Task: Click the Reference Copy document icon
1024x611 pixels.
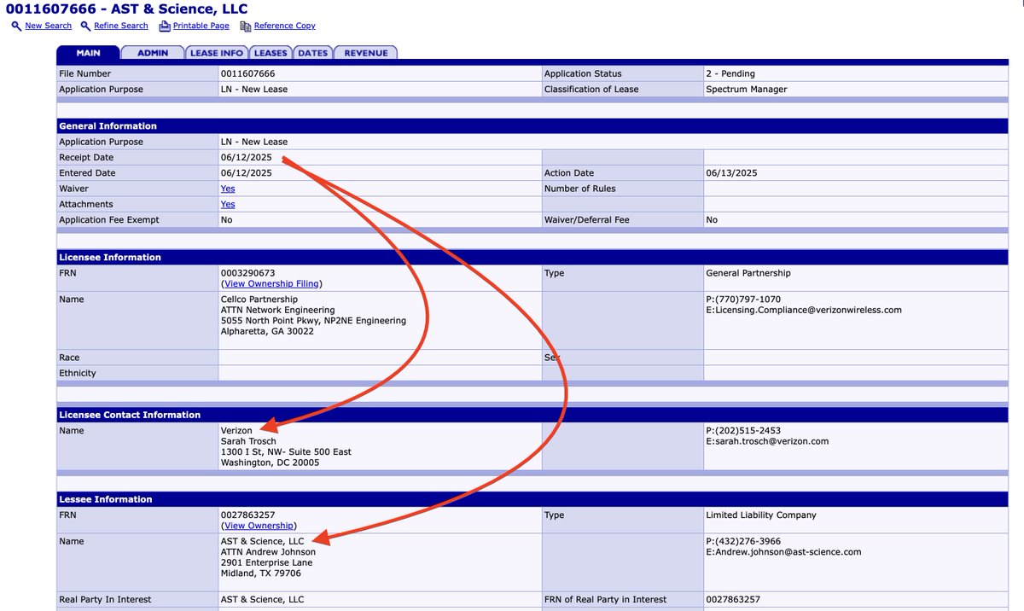Action: tap(246, 26)
